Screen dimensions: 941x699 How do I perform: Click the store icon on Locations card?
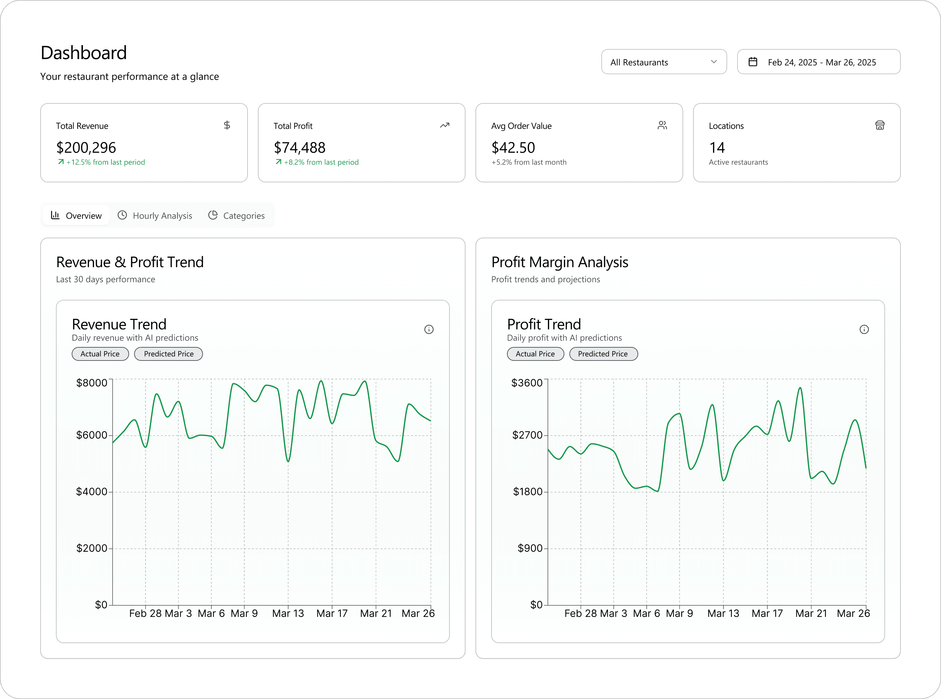tap(880, 125)
